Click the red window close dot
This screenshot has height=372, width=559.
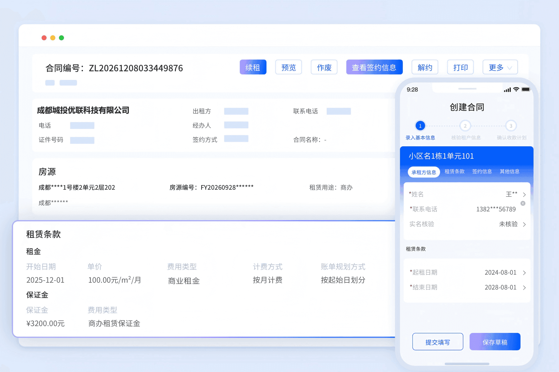click(x=44, y=38)
